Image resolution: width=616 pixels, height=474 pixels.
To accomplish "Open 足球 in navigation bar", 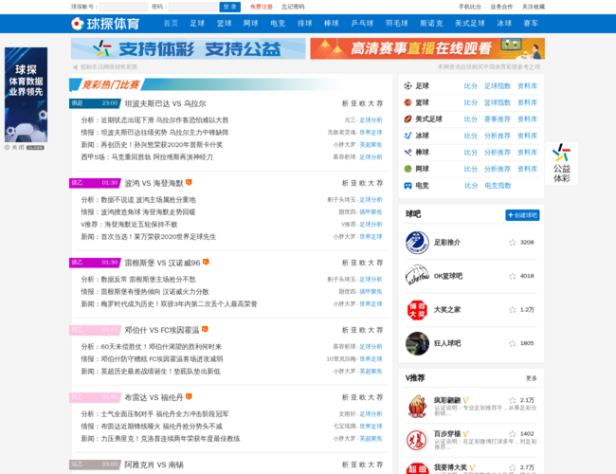I will click(x=197, y=23).
